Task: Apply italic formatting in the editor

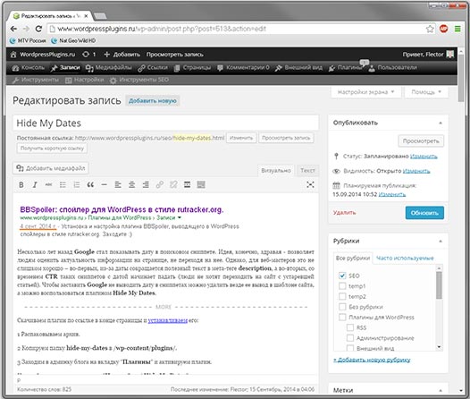Action: point(35,184)
